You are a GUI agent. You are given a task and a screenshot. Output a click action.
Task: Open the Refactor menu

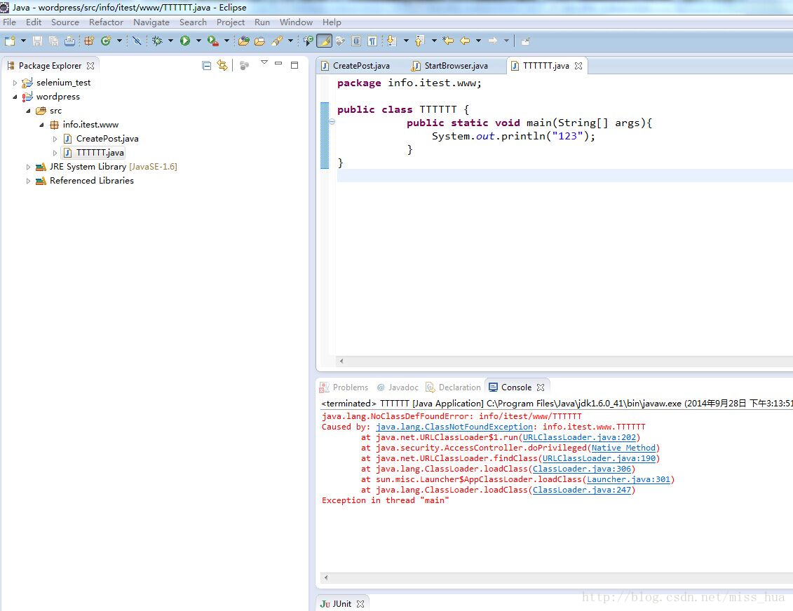pos(106,22)
